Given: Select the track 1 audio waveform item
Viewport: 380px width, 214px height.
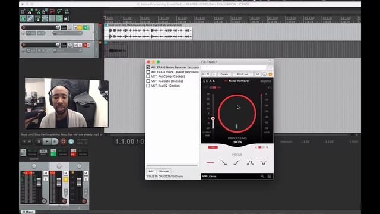Looking at the screenshot, I should 148,33.
